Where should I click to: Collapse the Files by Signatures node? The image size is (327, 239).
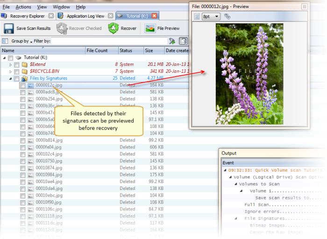click(x=10, y=78)
